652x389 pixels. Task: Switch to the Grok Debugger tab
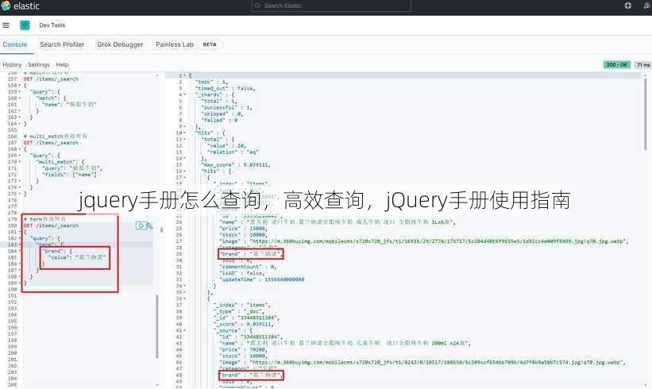[120, 44]
